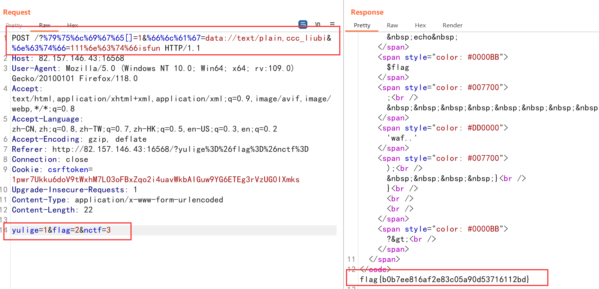
Task: Click the Connection: close header
Action: (x=50, y=159)
